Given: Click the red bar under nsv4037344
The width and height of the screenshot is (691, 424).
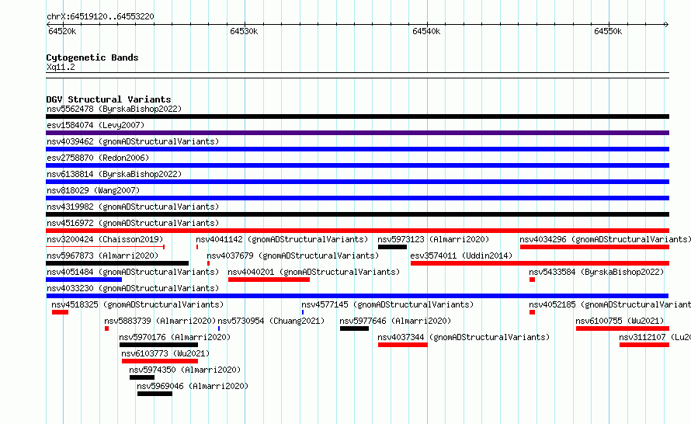Looking at the screenshot, I should pyautogui.click(x=403, y=345).
